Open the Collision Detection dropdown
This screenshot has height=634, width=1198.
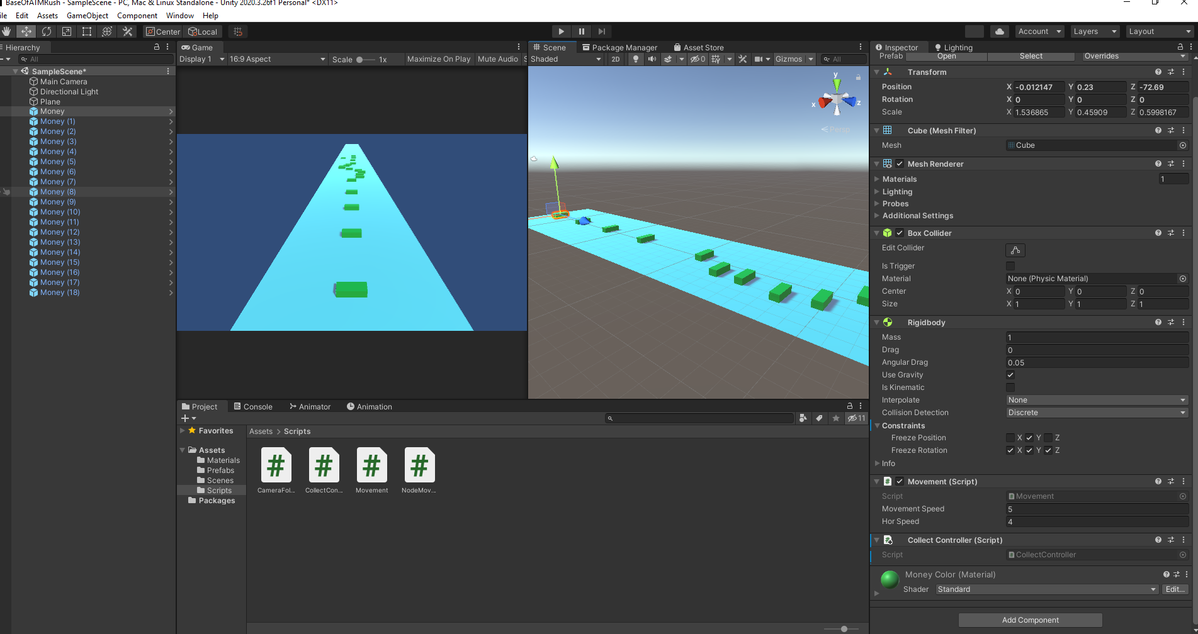(1097, 412)
